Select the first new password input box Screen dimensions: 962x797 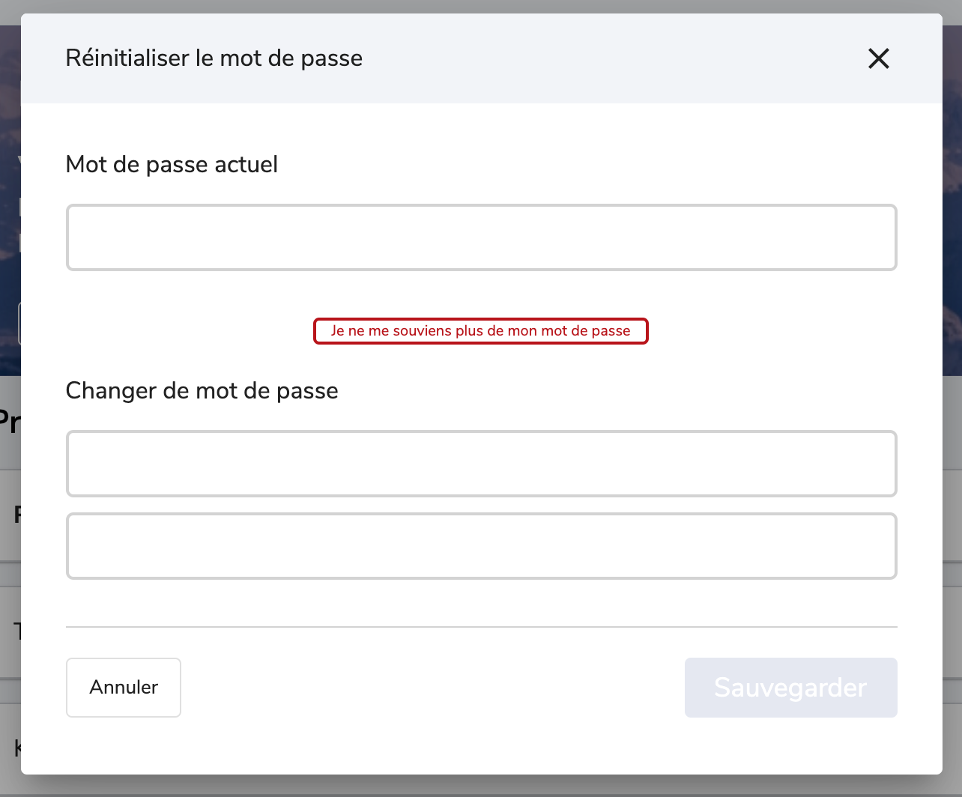click(482, 464)
